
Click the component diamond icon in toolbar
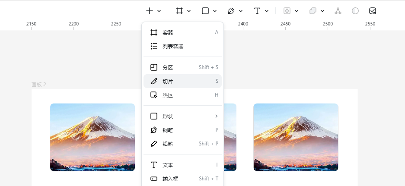(287, 11)
